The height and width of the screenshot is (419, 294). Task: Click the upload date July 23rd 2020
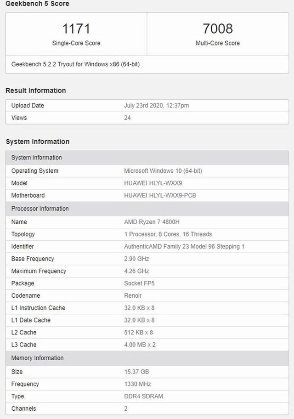(156, 106)
